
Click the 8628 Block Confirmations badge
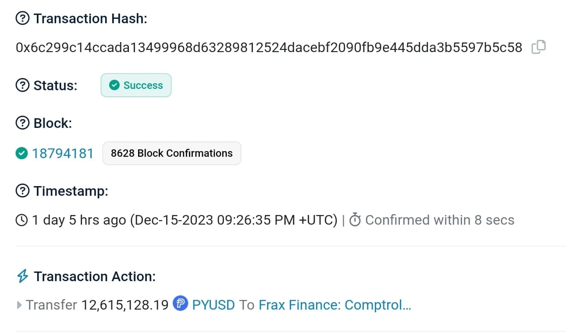tap(171, 153)
